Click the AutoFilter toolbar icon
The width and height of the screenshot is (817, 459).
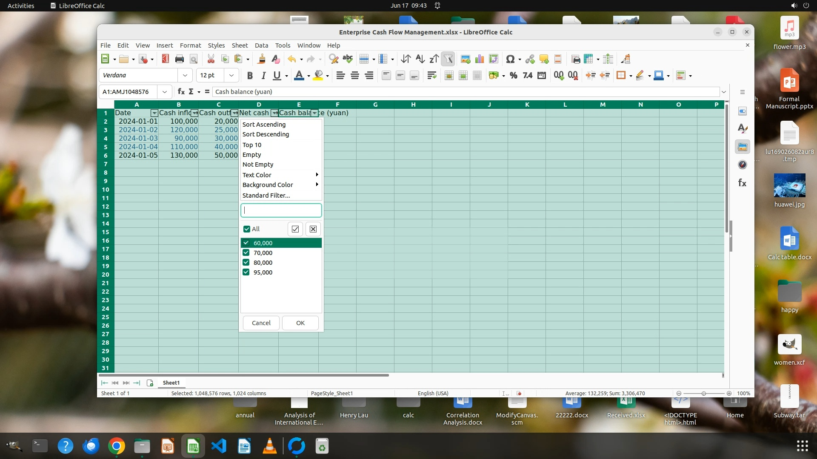448,59
